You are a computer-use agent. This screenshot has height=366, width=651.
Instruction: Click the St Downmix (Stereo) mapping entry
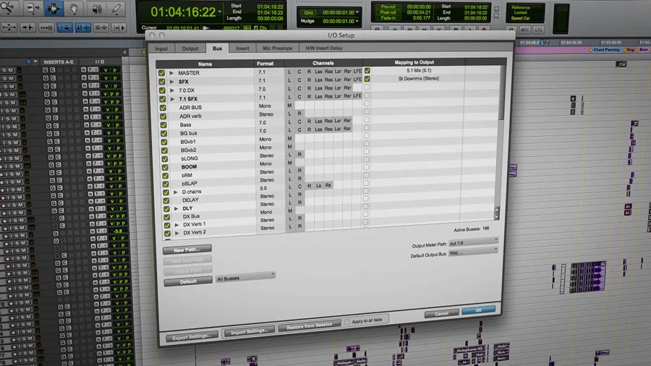[419, 78]
